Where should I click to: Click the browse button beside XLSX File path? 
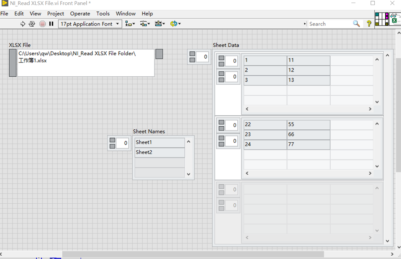(159, 54)
